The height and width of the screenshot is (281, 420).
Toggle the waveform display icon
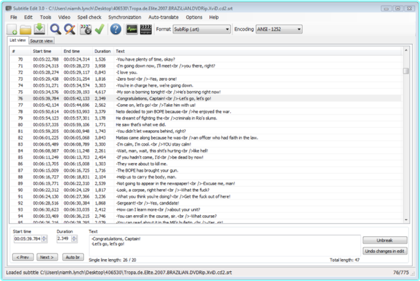132,29
